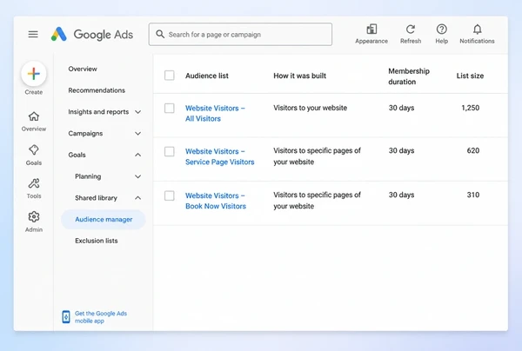Screen dimensions: 522x351
Task: Expand Campaigns section chevron
Action: coord(137,134)
